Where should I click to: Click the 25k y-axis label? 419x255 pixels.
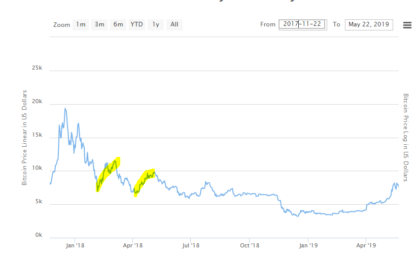coord(37,68)
